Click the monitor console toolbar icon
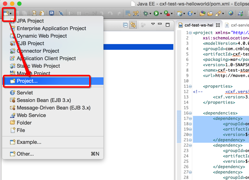Viewport: 249px width, 180px height. [51, 13]
